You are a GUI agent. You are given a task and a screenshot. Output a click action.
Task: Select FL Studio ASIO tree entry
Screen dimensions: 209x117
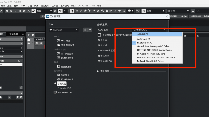click(64, 88)
